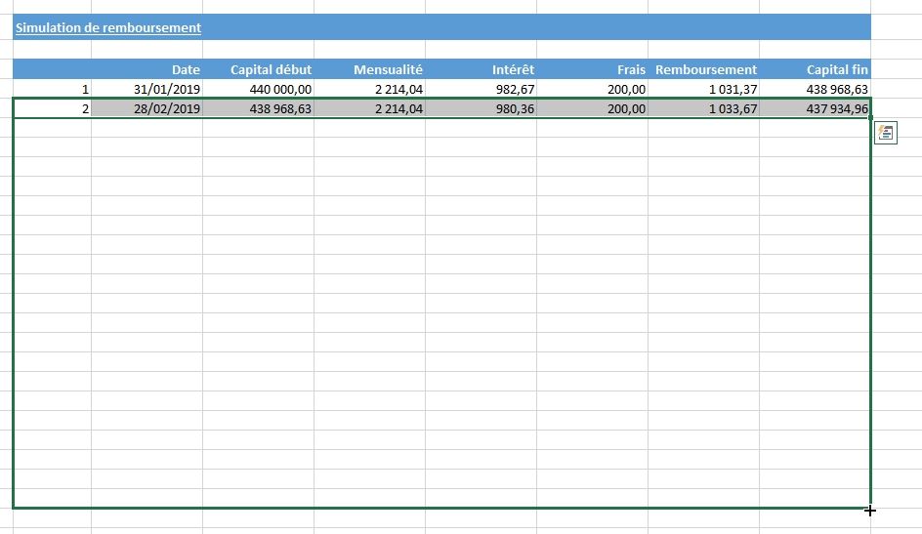Click the cell showing 1 031,37
This screenshot has width=922, height=534.
point(704,89)
